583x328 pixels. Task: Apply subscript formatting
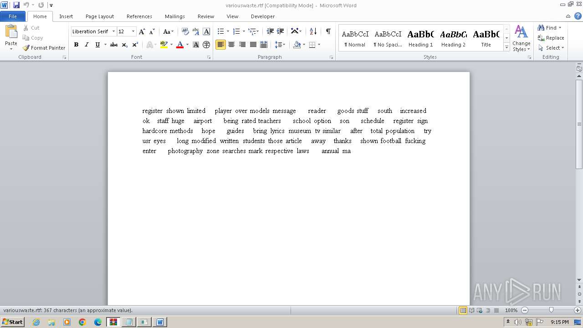pos(125,45)
